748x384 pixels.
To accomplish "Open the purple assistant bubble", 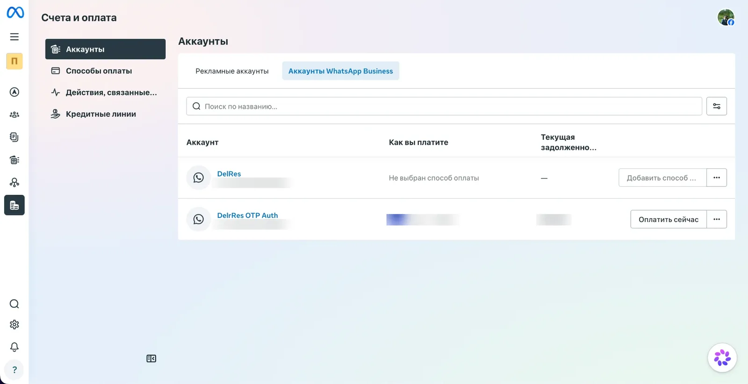I will coord(722,358).
